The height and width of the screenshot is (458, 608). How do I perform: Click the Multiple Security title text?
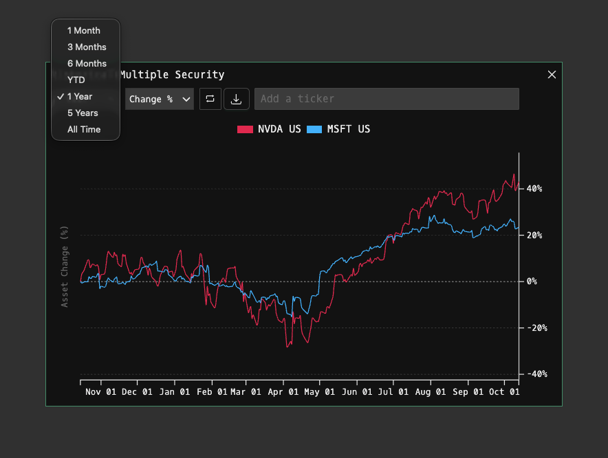[x=173, y=75]
